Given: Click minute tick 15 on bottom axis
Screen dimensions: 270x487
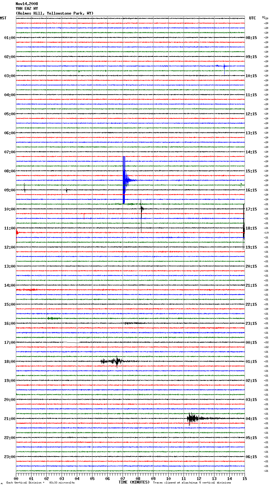Looking at the screenshot, I should pyautogui.click(x=245, y=478).
